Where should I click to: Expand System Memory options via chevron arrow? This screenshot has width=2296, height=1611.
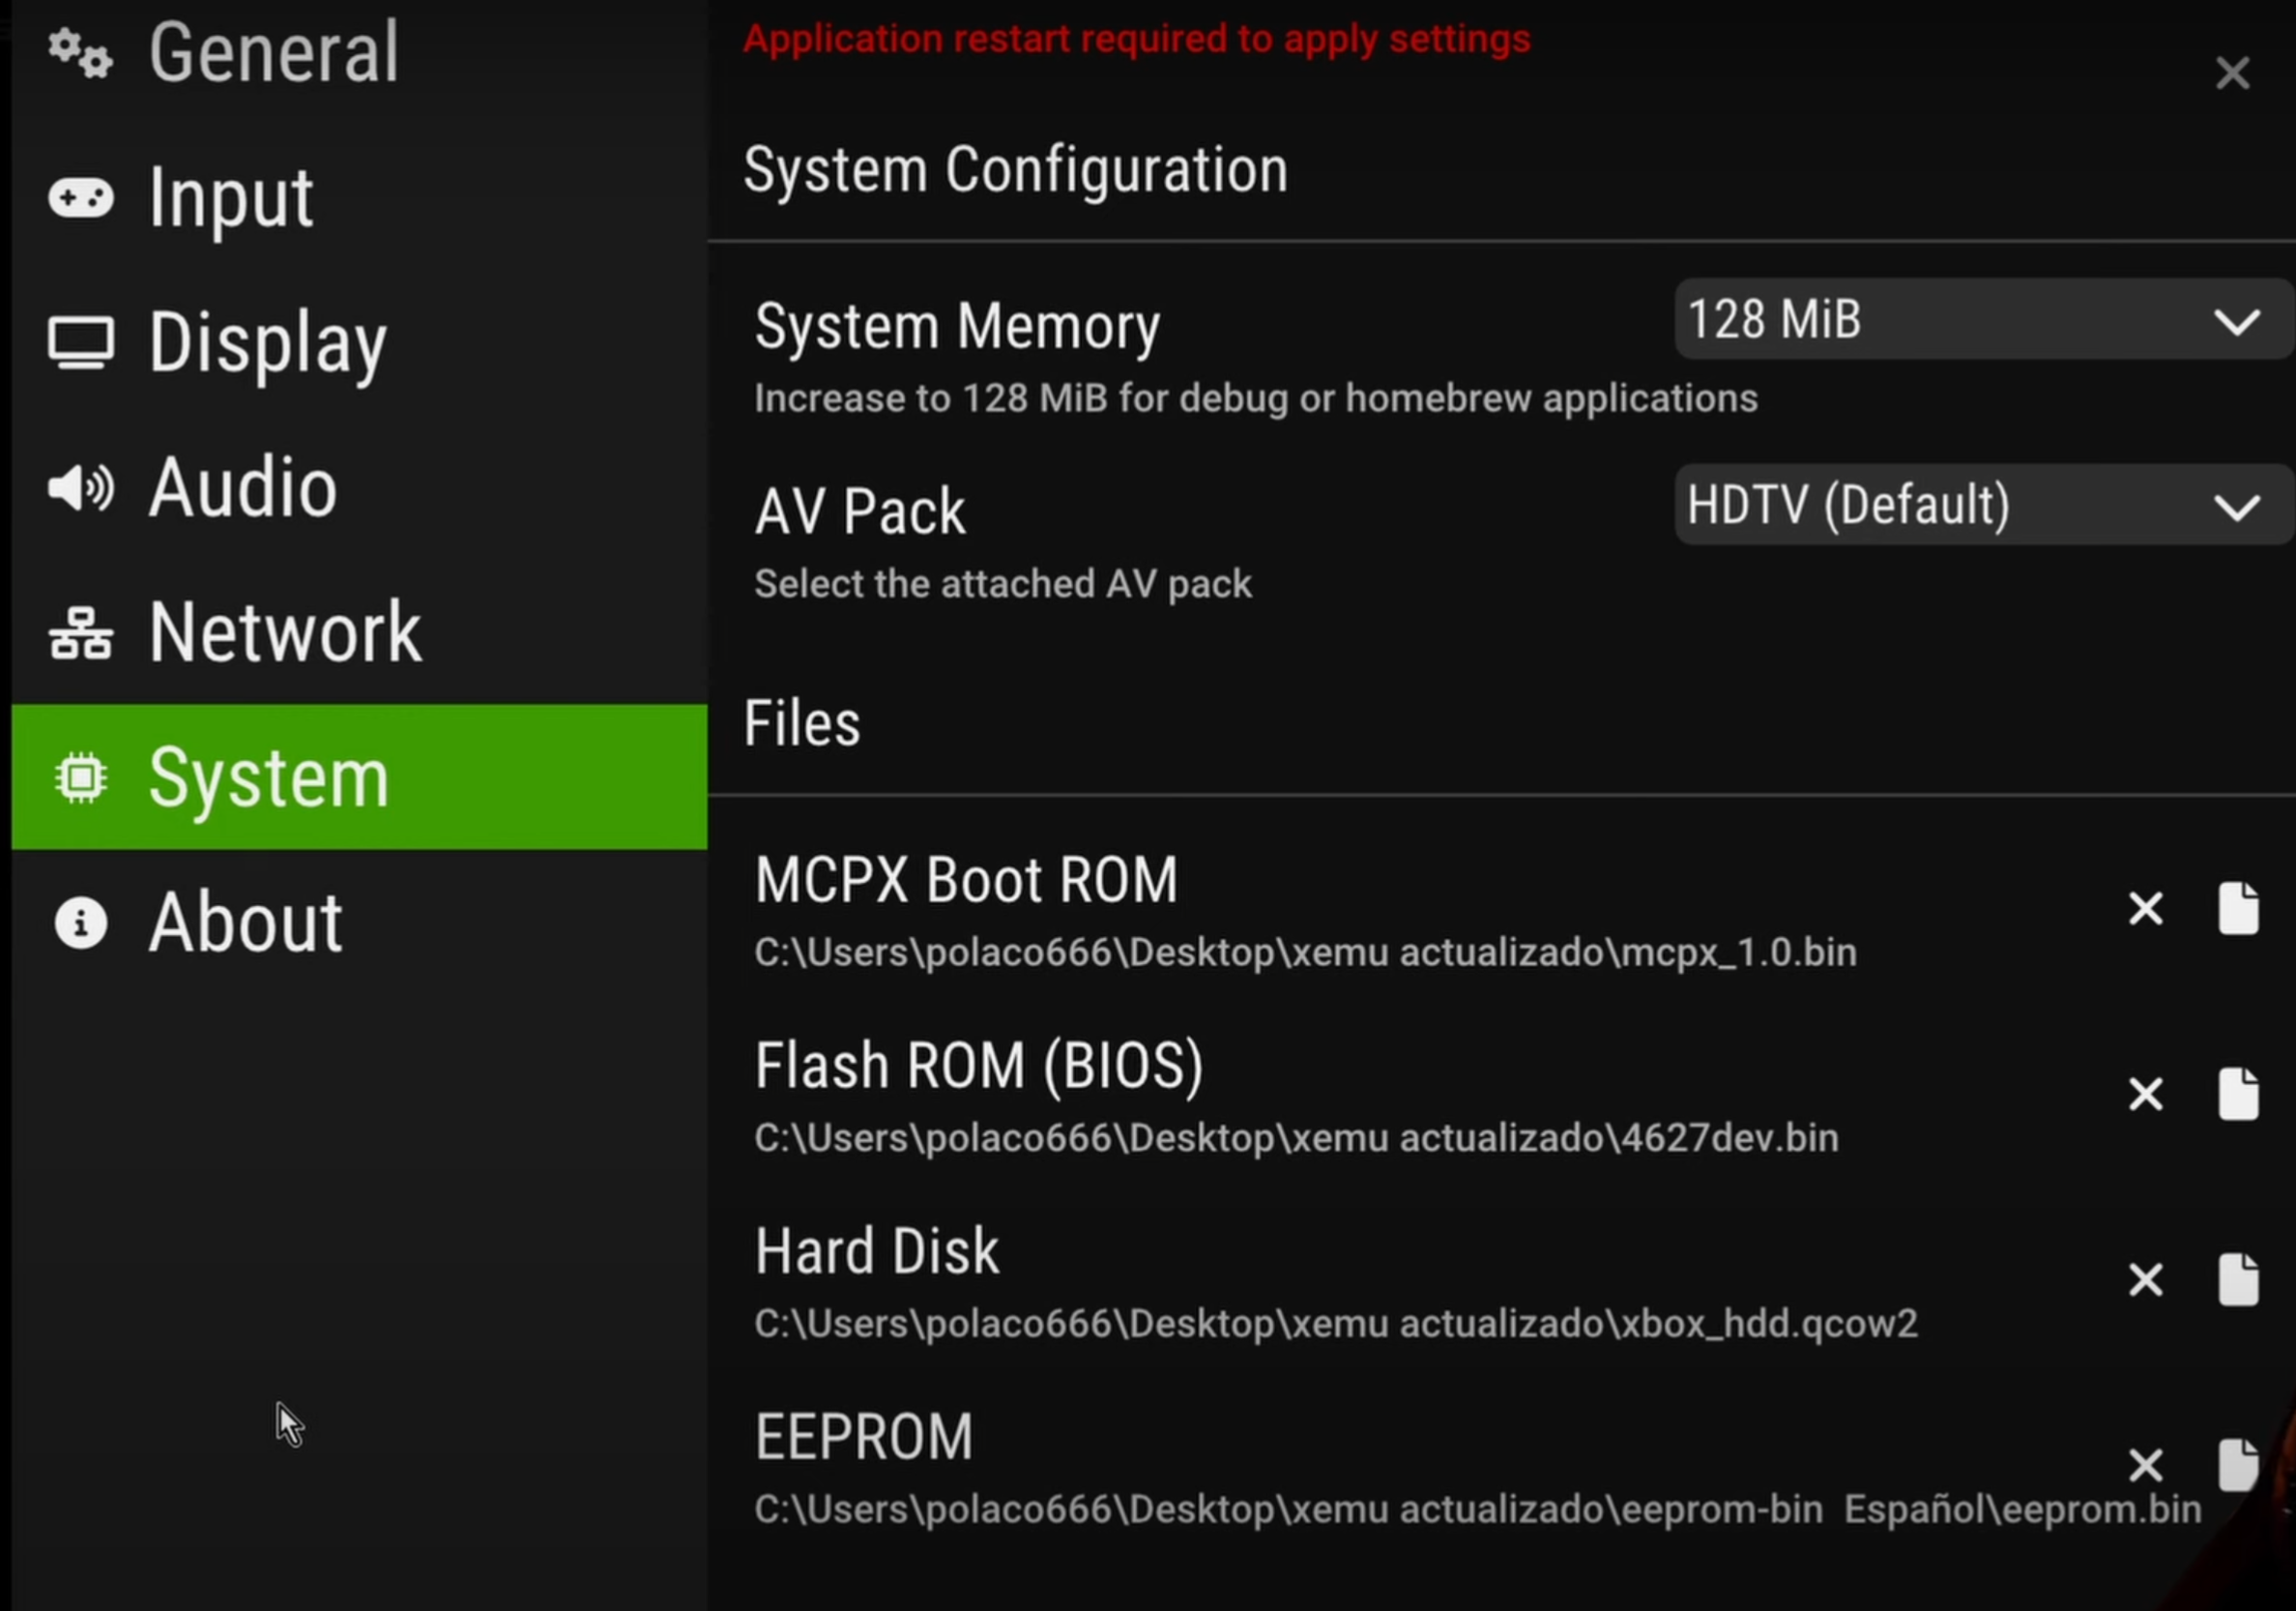(2237, 322)
